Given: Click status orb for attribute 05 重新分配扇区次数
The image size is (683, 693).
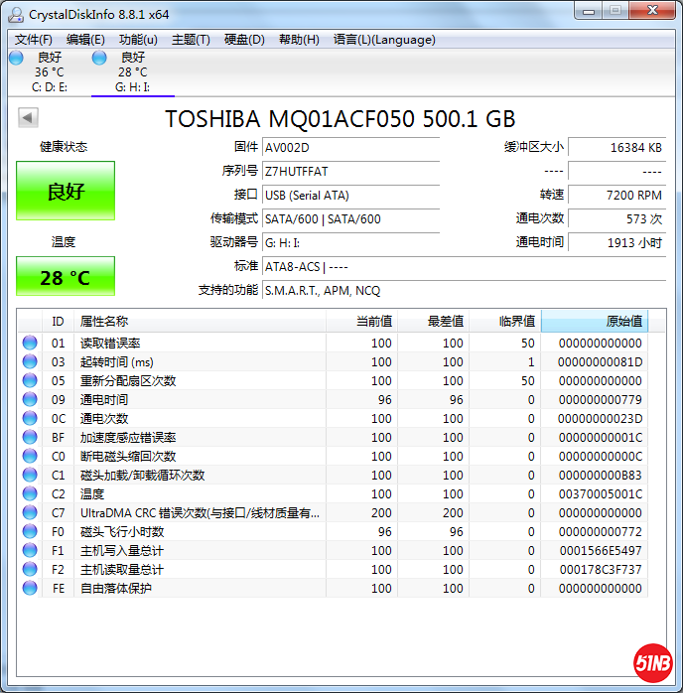Looking at the screenshot, I should [30, 381].
